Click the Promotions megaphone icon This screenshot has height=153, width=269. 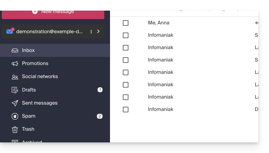coord(15,64)
